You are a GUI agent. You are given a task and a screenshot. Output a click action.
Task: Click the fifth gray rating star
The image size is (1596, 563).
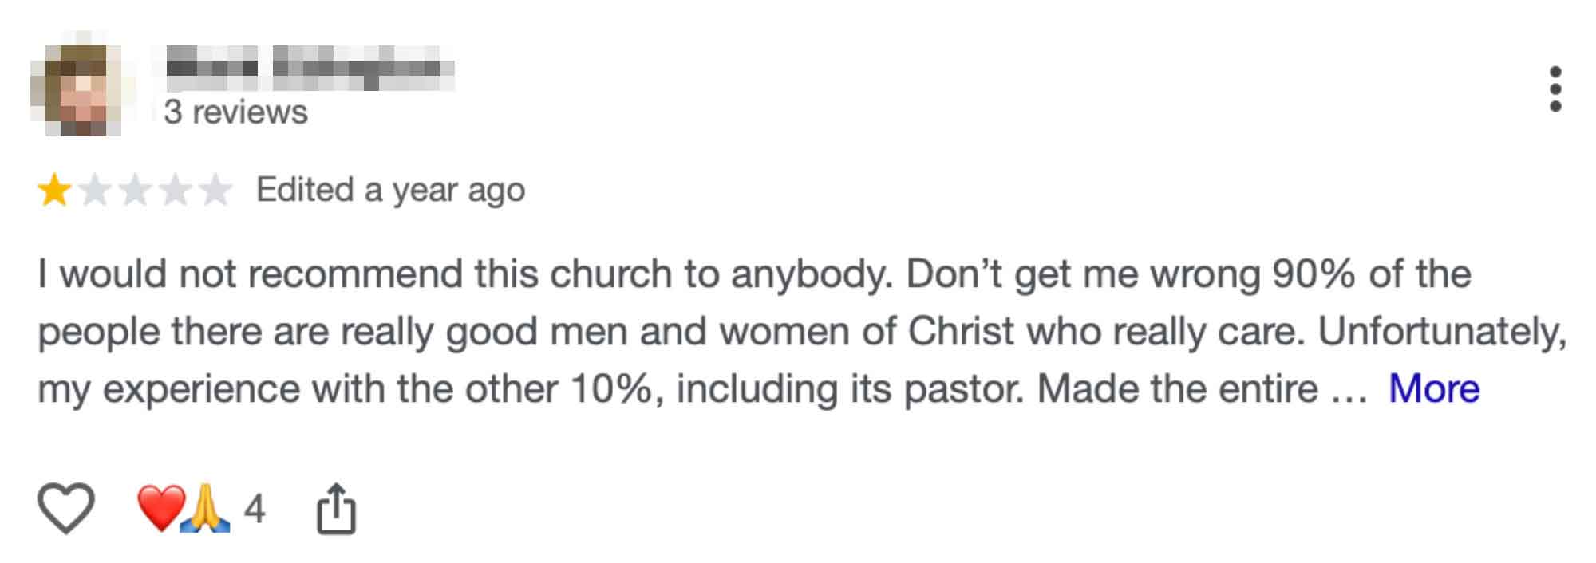point(215,191)
